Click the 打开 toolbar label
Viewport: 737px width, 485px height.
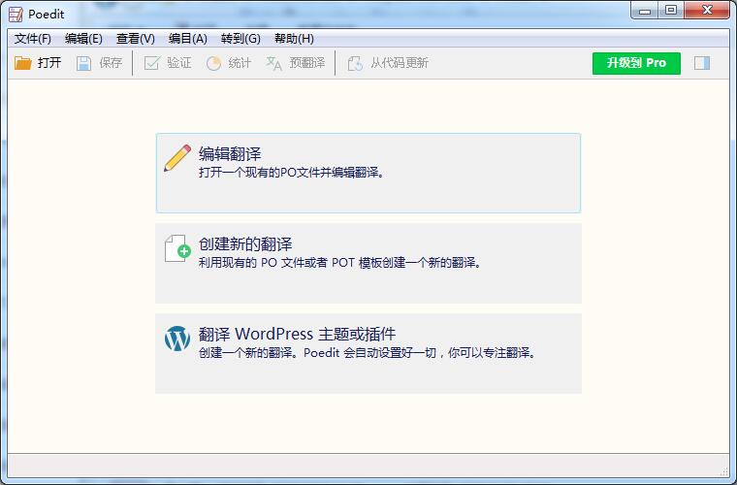pos(49,62)
